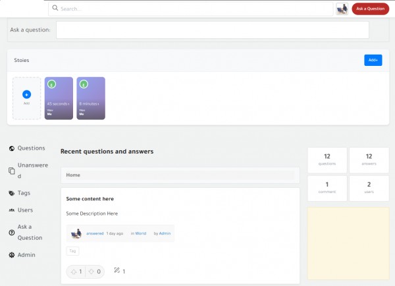395x286 pixels.
Task: Open the story posted 8 minutes ago
Action: tap(91, 99)
